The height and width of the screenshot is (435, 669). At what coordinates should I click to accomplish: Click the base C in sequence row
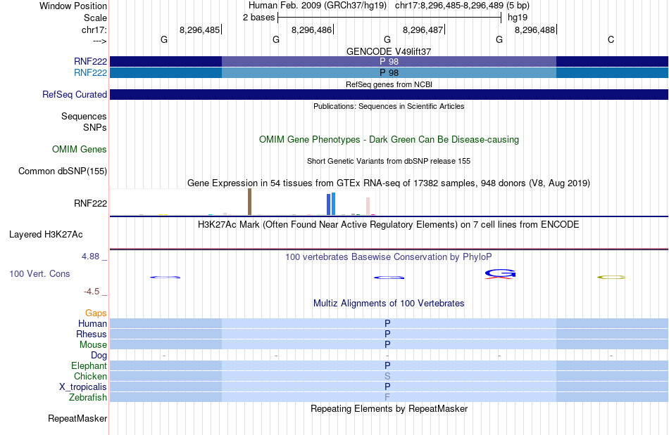(611, 39)
